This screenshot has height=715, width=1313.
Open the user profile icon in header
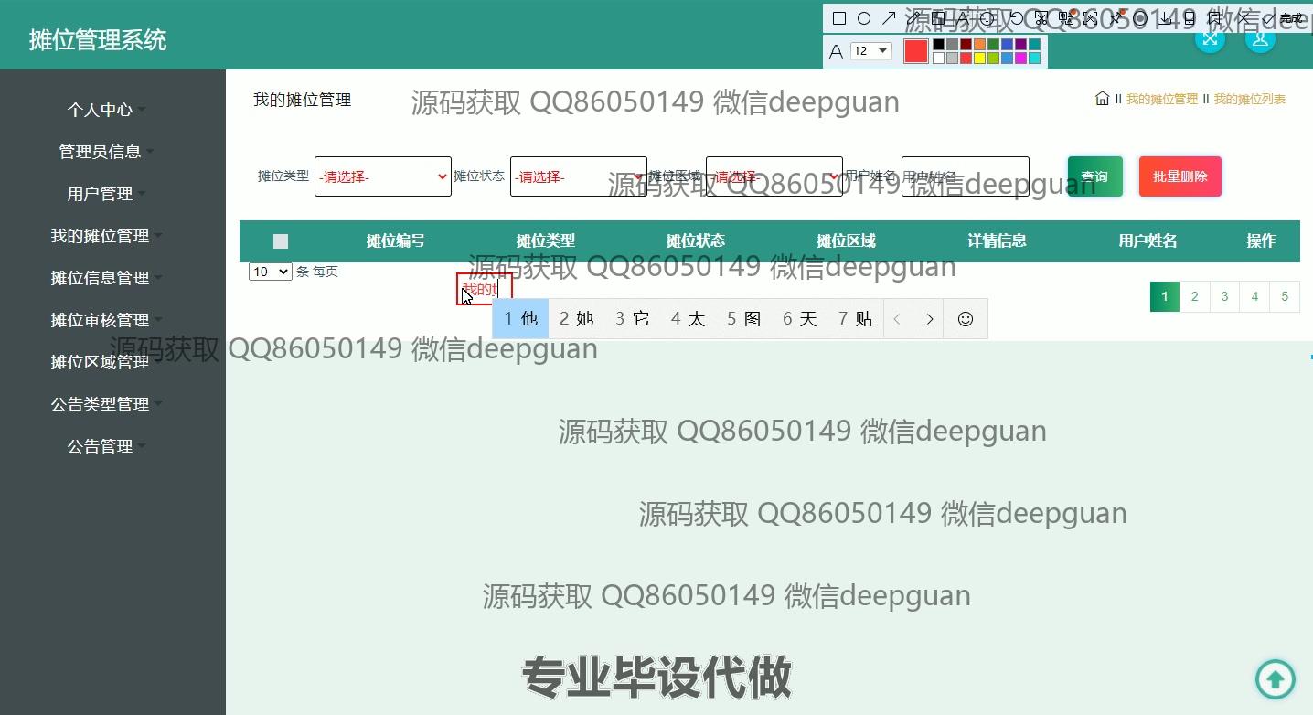(1260, 38)
